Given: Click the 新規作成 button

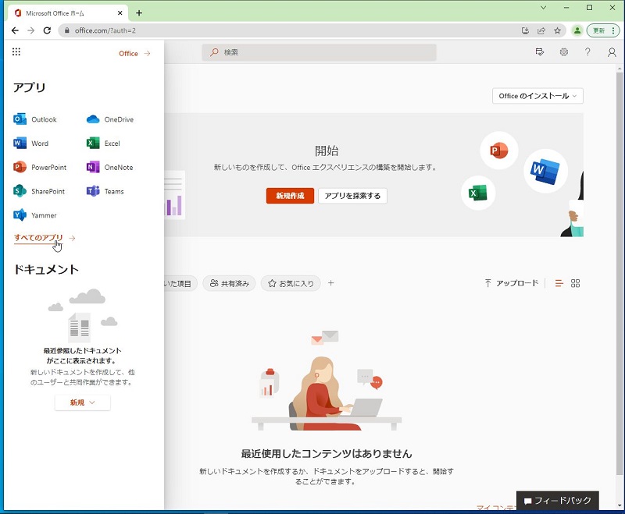Looking at the screenshot, I should pyautogui.click(x=290, y=196).
